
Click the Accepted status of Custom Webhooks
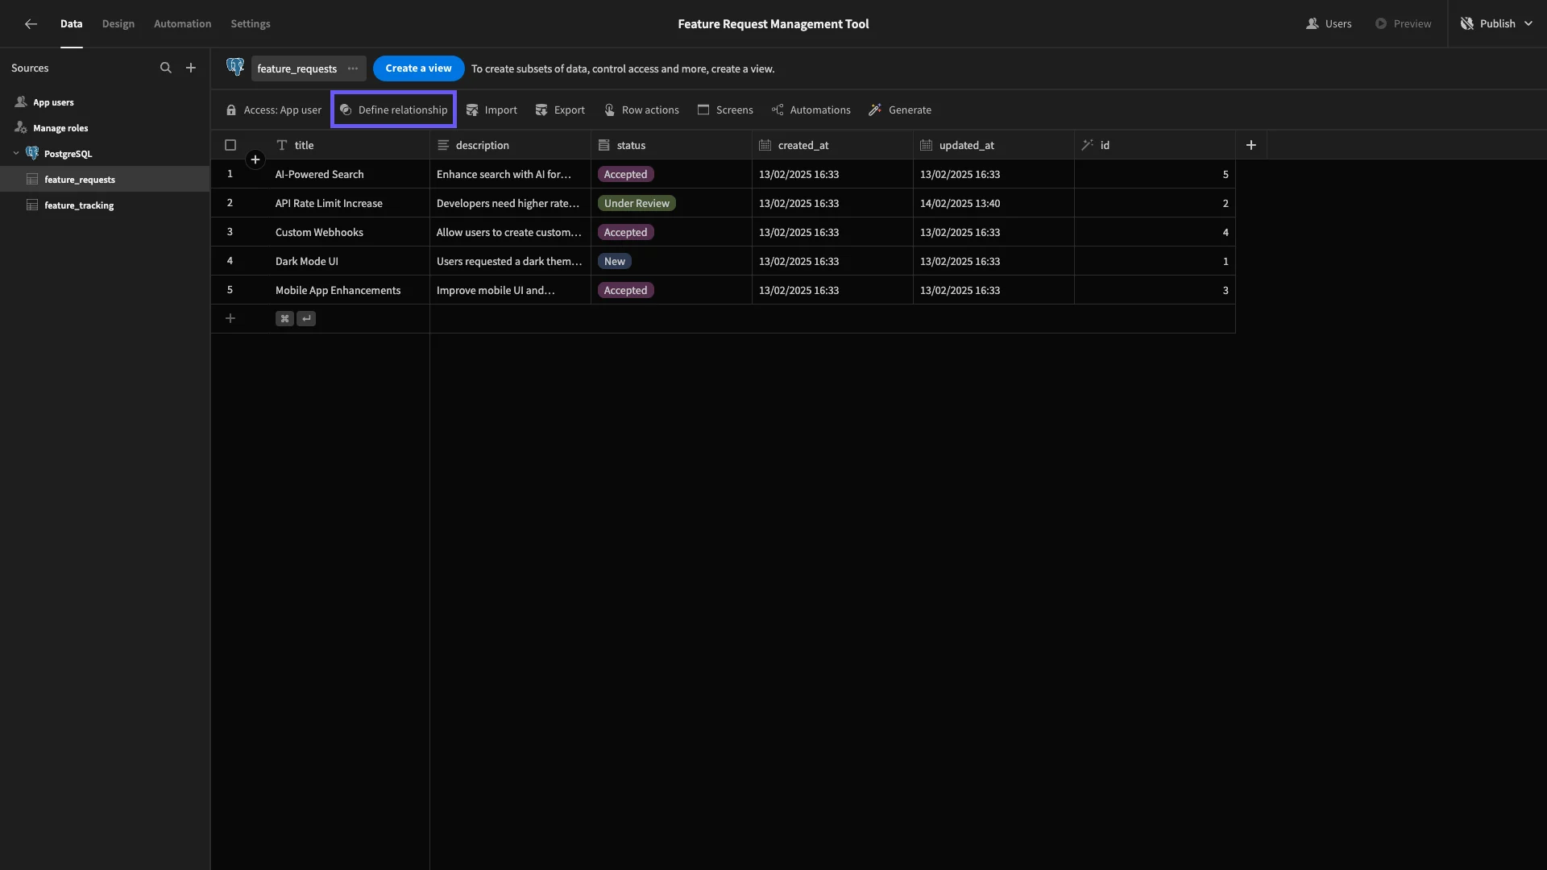pyautogui.click(x=625, y=232)
